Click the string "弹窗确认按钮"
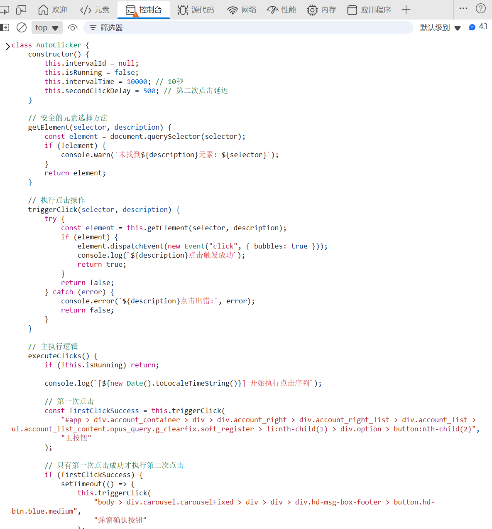This screenshot has width=492, height=529. click(x=120, y=520)
